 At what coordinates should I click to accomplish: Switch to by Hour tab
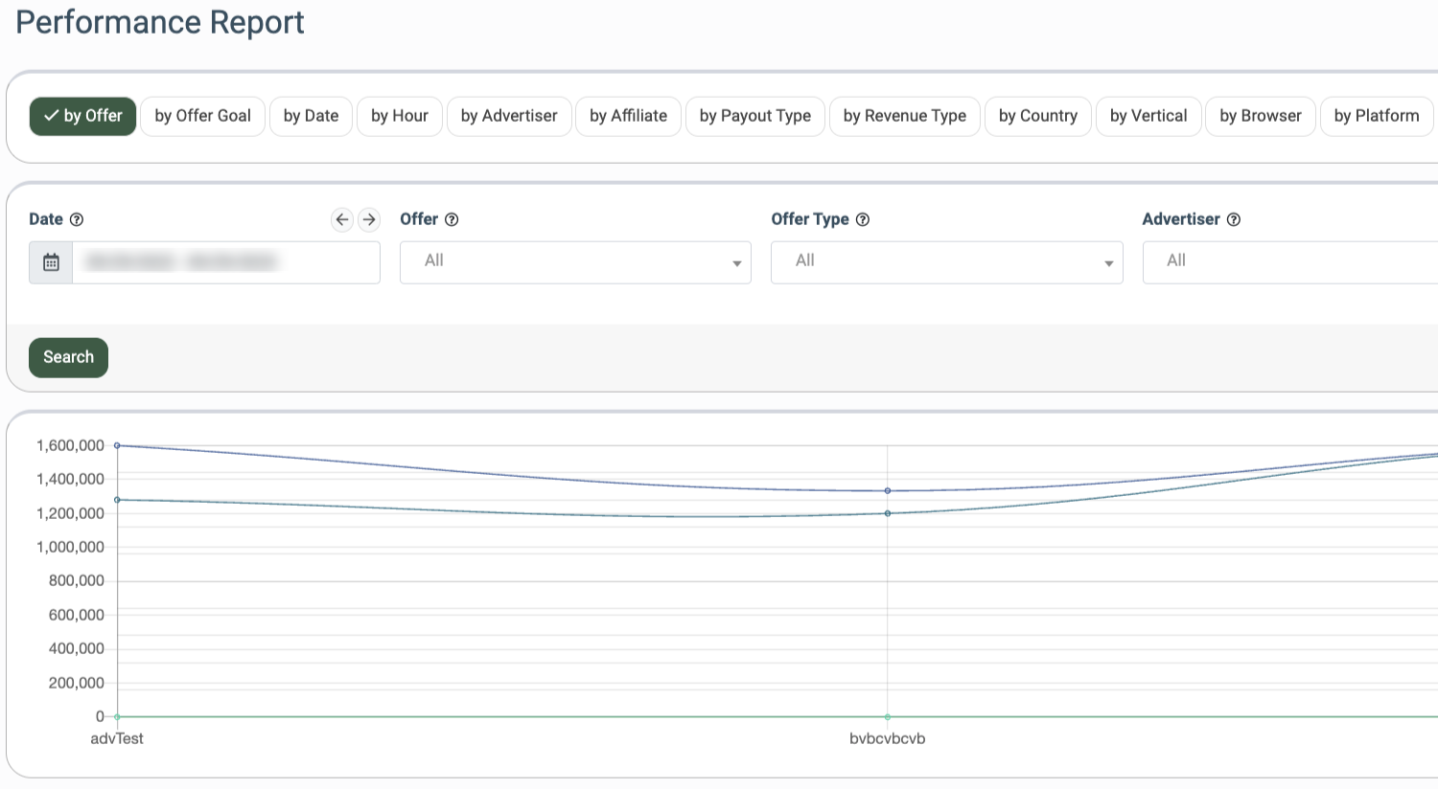coord(400,116)
